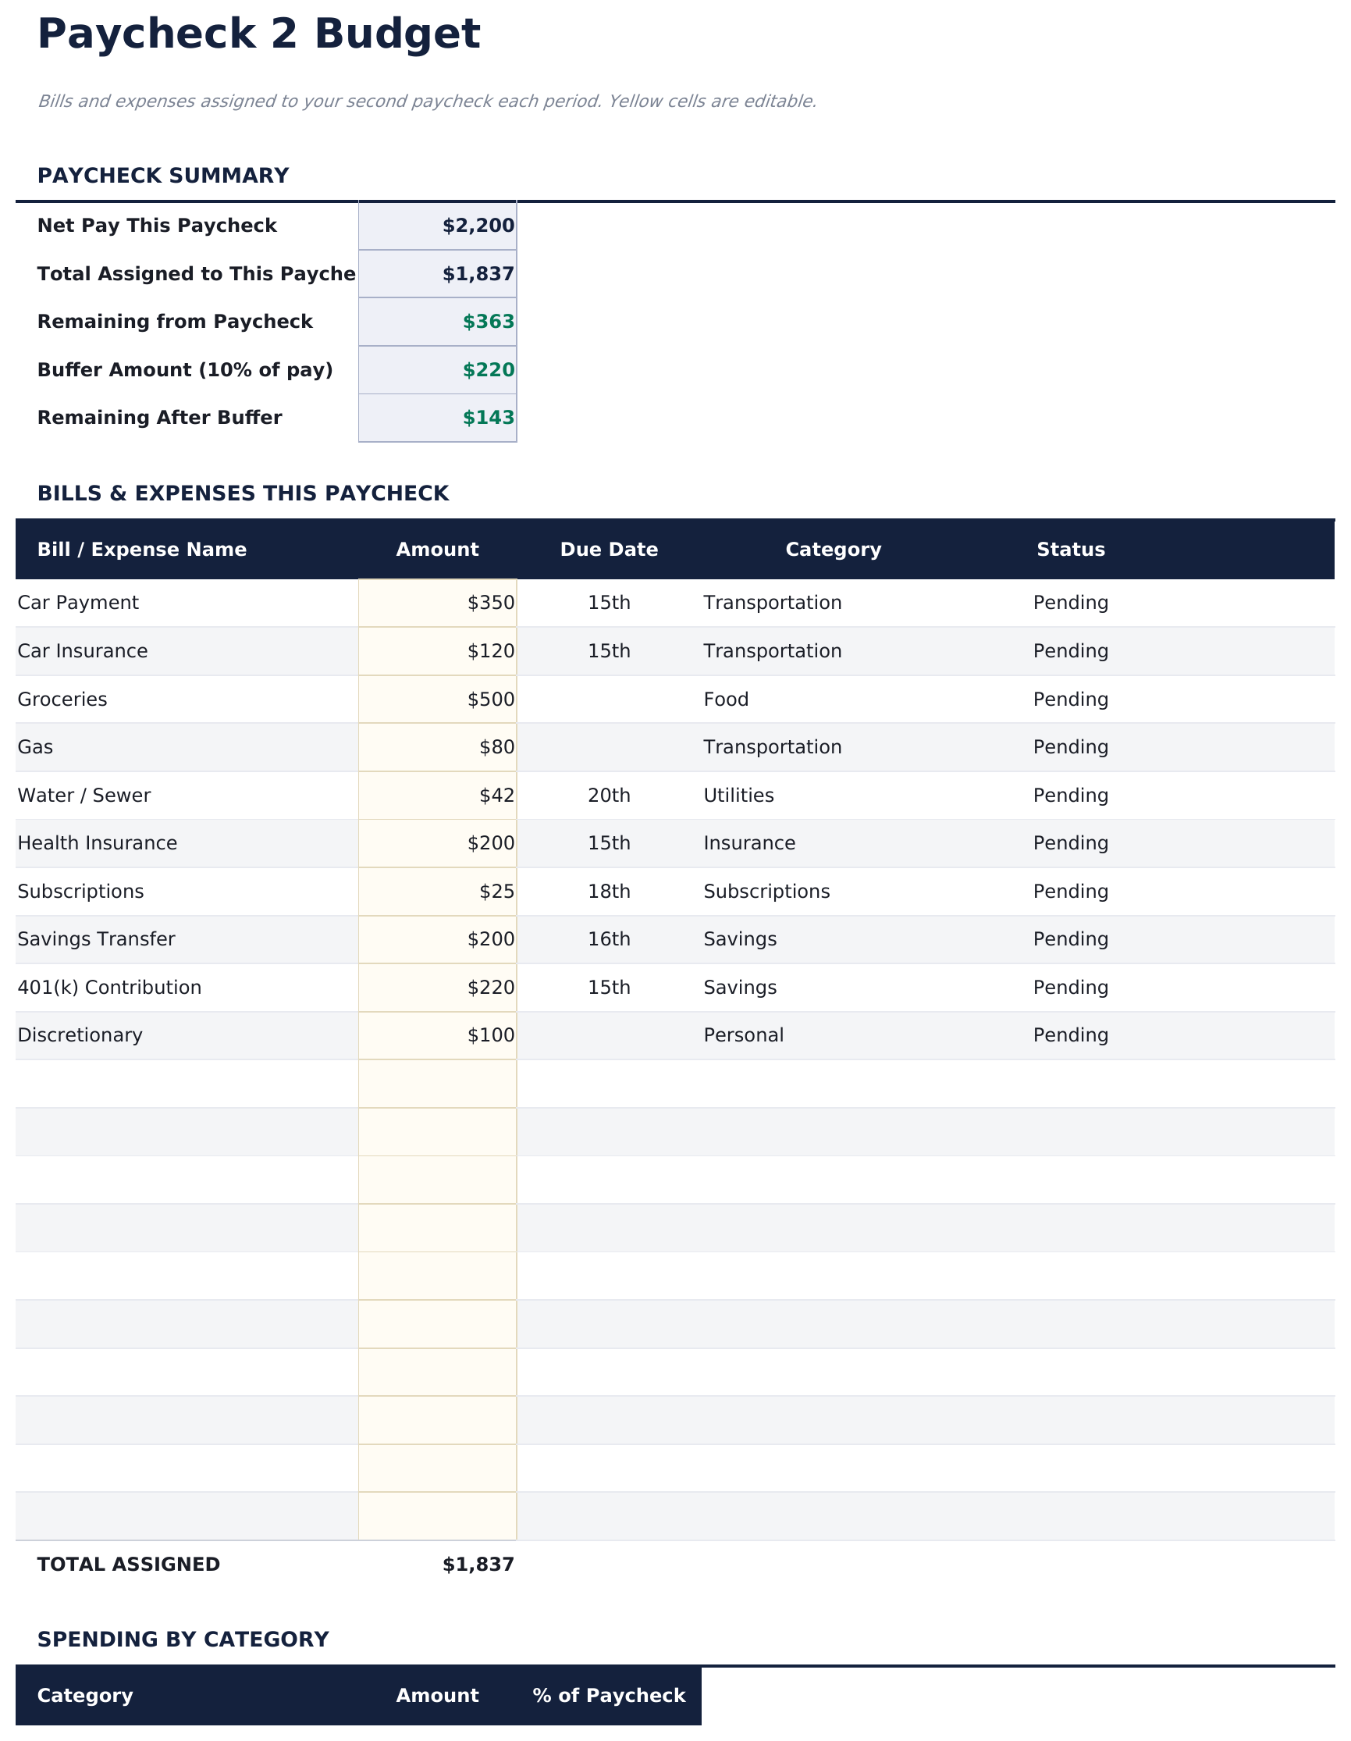Click the Pending status for Car Insurance

pyautogui.click(x=1070, y=650)
